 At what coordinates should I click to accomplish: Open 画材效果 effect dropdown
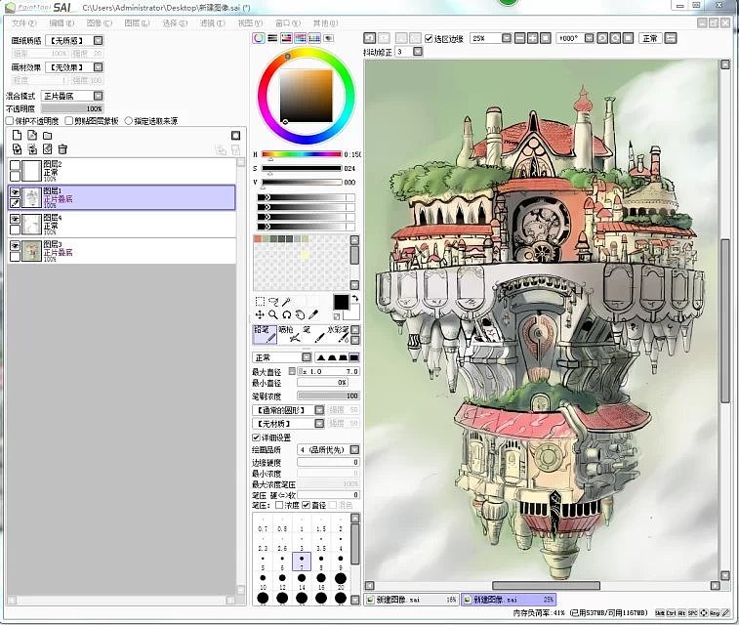(98, 67)
